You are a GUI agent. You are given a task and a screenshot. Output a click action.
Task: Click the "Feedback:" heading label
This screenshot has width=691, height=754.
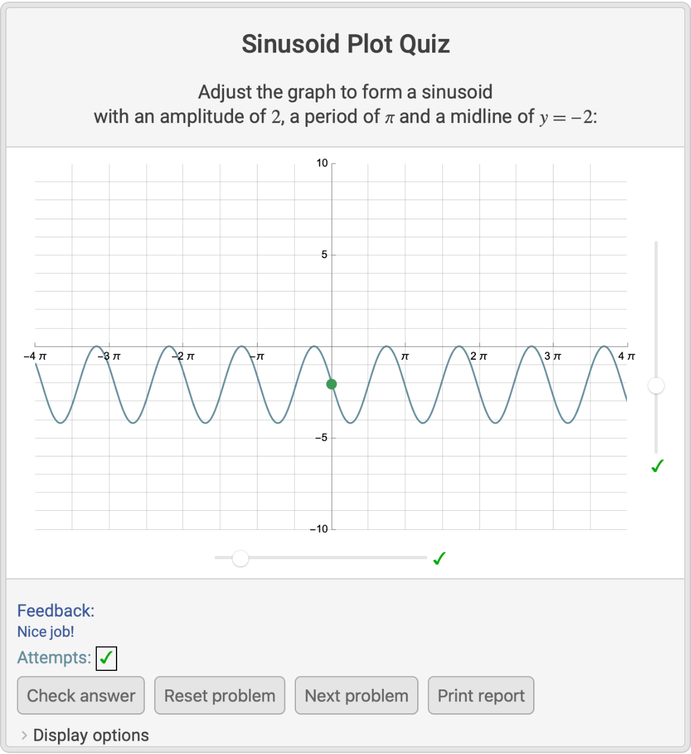56,611
